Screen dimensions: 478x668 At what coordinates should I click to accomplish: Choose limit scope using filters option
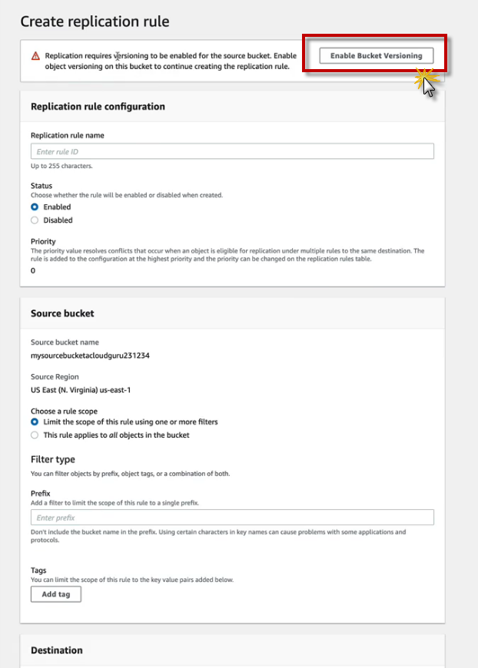pyautogui.click(x=35, y=422)
